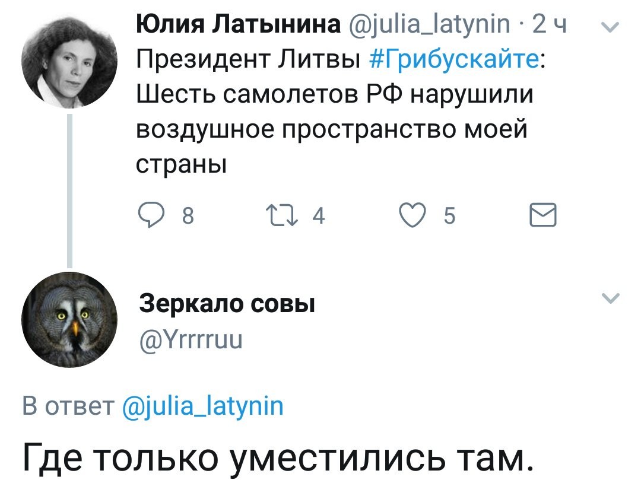Click the display name Зеркало совы
The width and height of the screenshot is (641, 499).
227,304
